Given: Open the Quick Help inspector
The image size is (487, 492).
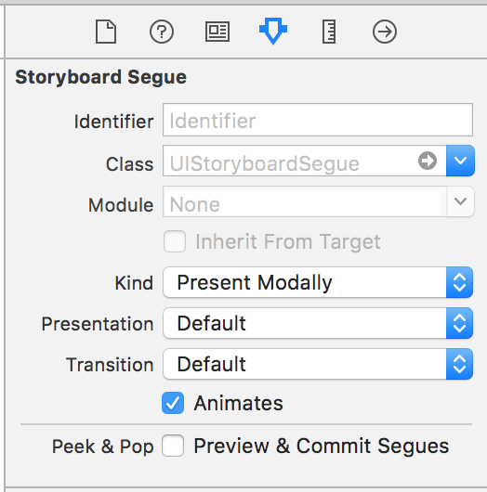Looking at the screenshot, I should 162,32.
